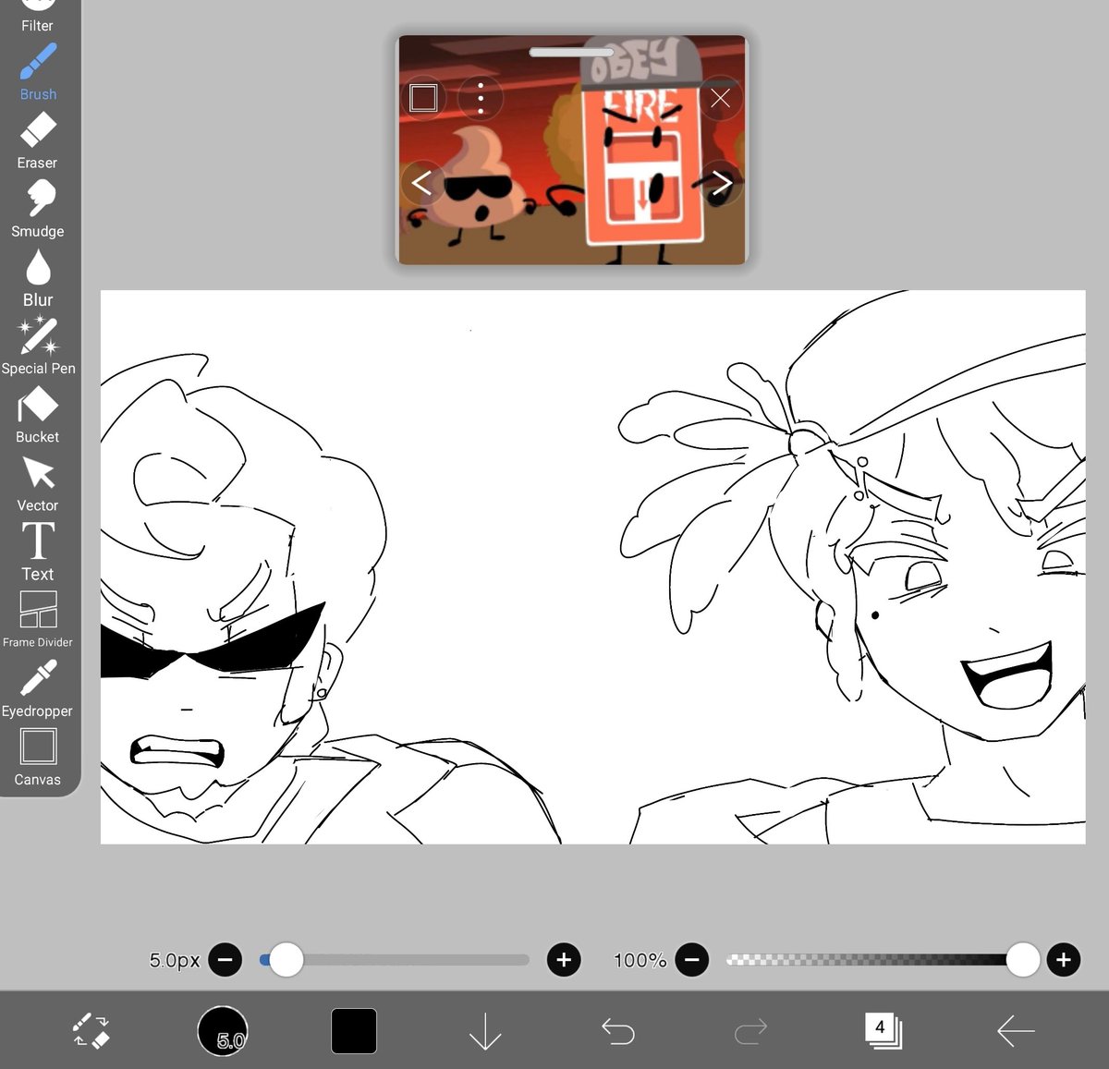Open the Canvas tool

38,756
